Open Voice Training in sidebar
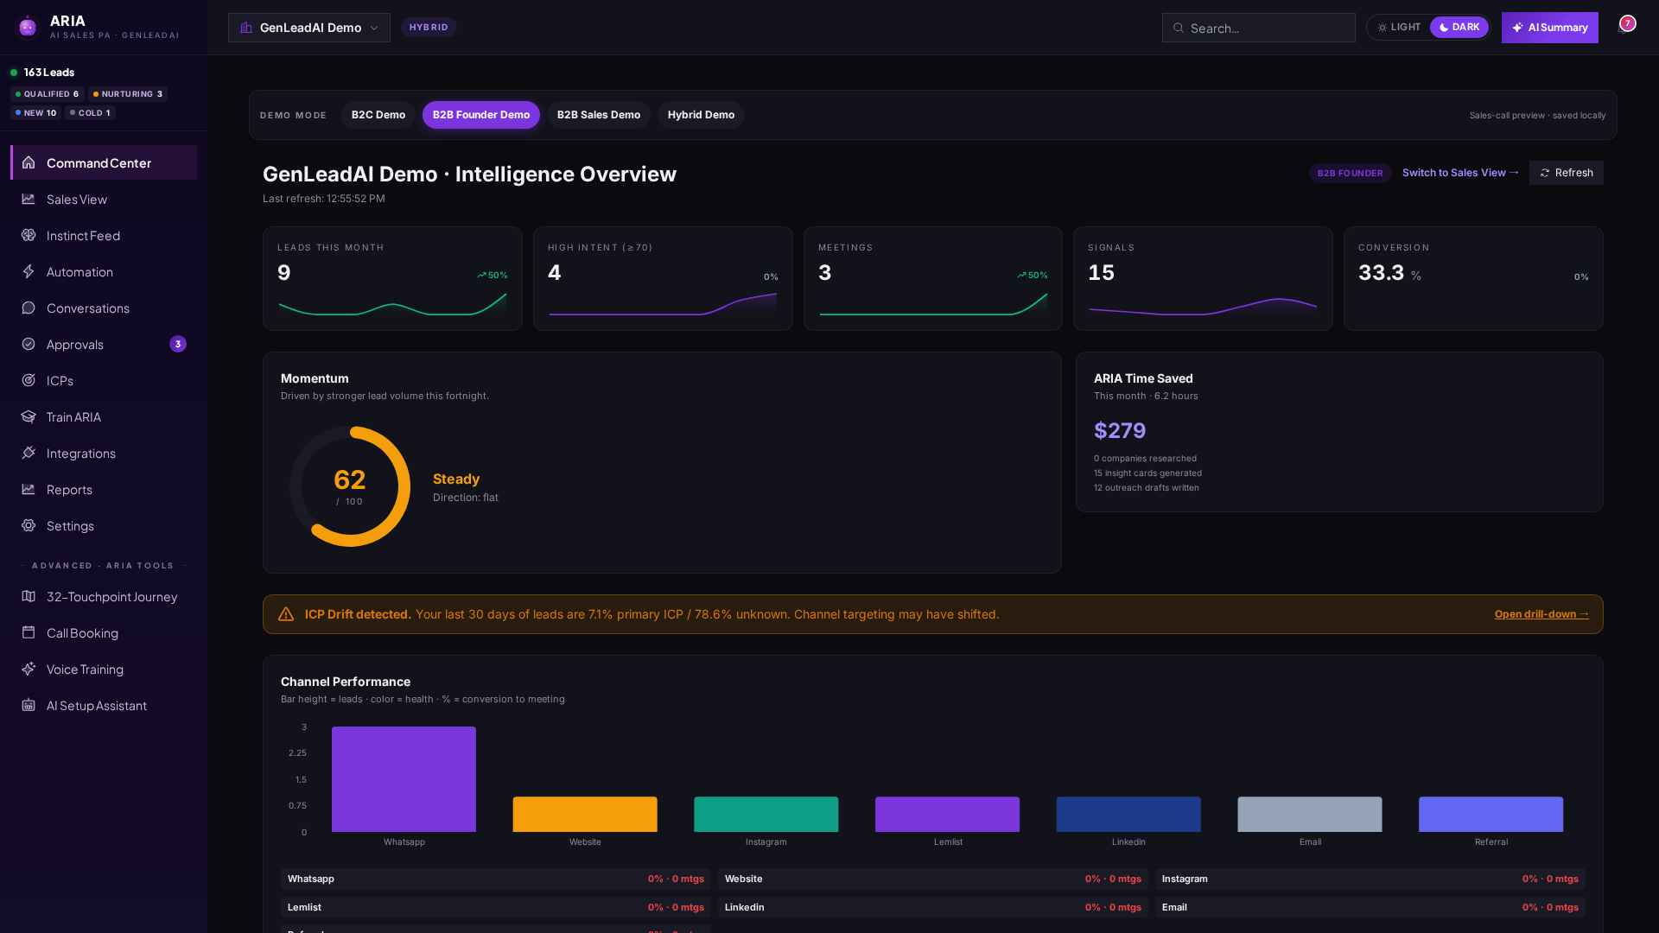Image resolution: width=1659 pixels, height=933 pixels. tap(104, 669)
